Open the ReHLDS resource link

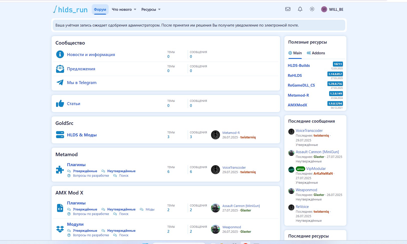coord(295,75)
